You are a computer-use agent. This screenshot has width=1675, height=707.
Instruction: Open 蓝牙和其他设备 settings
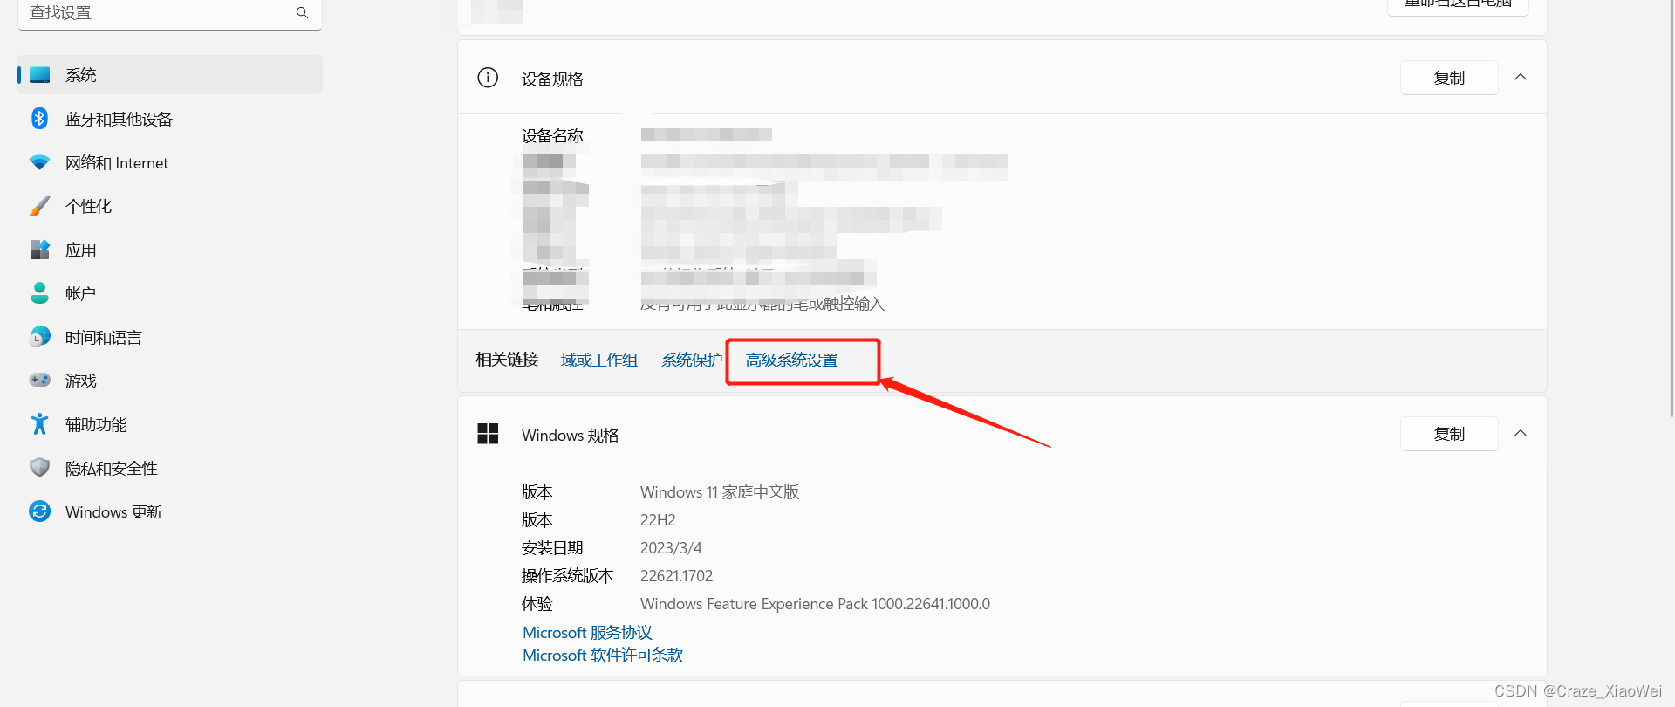[x=170, y=119]
